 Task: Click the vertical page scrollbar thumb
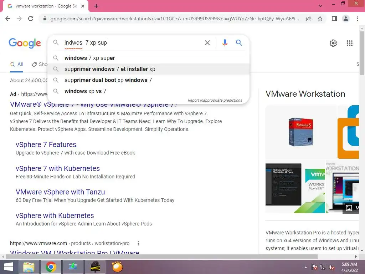pos(362,54)
